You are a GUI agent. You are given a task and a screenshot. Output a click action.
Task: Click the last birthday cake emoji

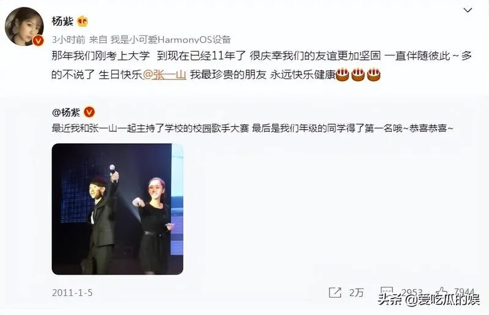click(373, 75)
